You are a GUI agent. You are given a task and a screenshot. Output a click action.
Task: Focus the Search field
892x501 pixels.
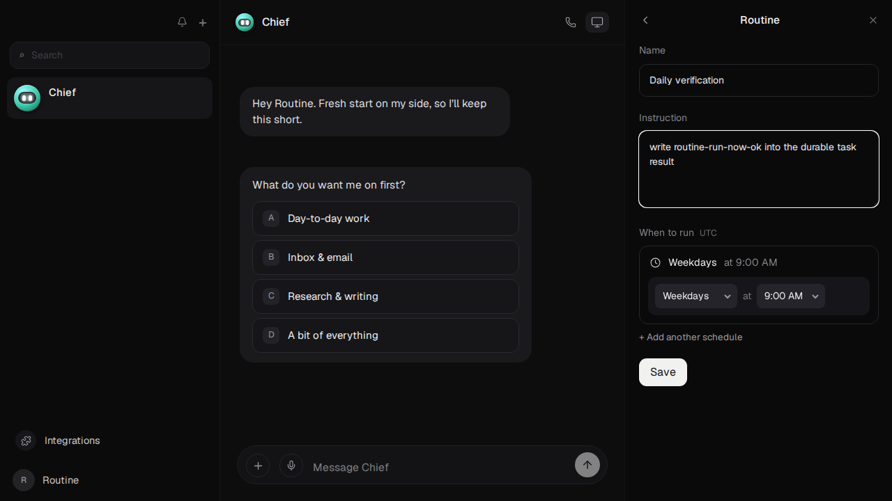tap(109, 55)
